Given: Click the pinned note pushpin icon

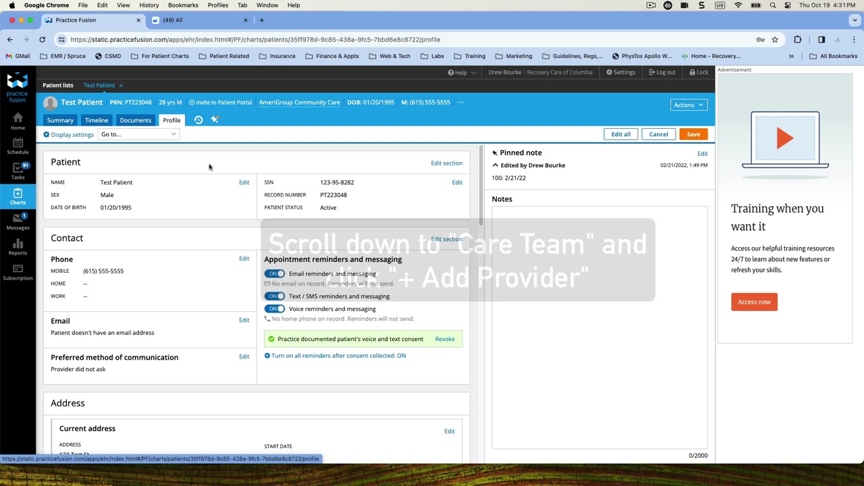Looking at the screenshot, I should 495,153.
